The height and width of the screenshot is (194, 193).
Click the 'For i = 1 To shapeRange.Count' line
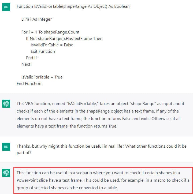click(50, 32)
